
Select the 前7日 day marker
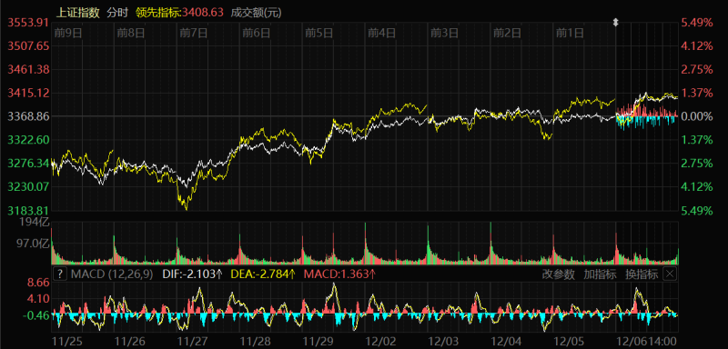194,33
